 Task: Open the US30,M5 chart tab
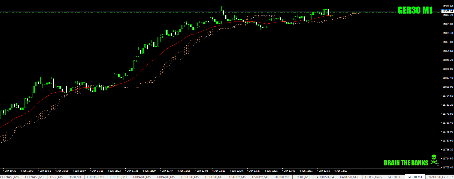[x=56, y=177]
